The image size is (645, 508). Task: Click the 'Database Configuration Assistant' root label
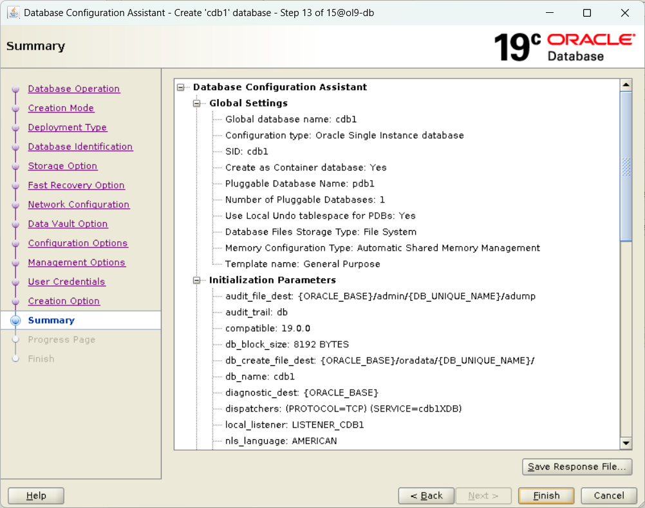click(x=280, y=87)
